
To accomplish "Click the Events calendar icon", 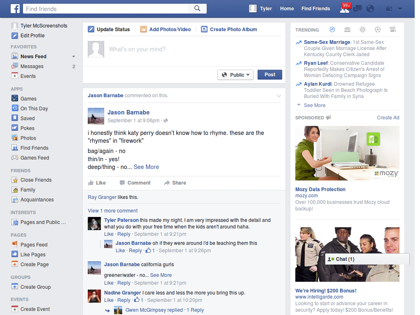I will 15,76.
